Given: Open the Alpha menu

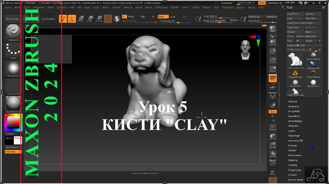Looking at the screenshot, I should (8, 7).
